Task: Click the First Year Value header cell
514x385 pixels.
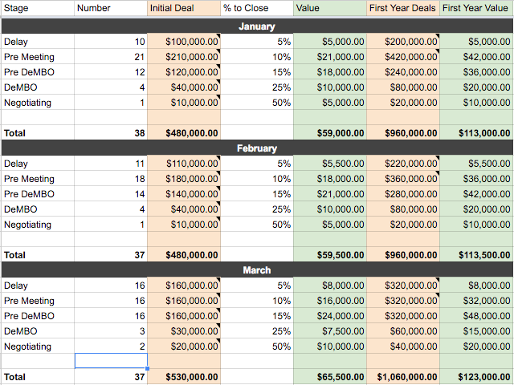Action: click(475, 8)
